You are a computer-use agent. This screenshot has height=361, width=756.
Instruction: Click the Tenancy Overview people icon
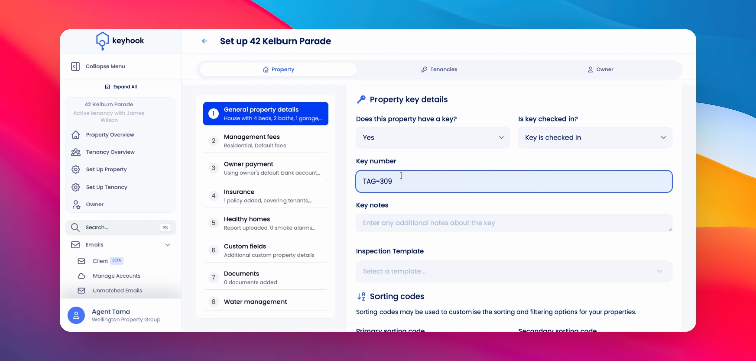pyautogui.click(x=76, y=152)
